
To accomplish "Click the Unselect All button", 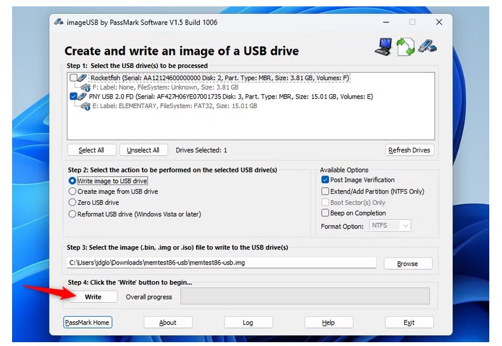I will [143, 150].
